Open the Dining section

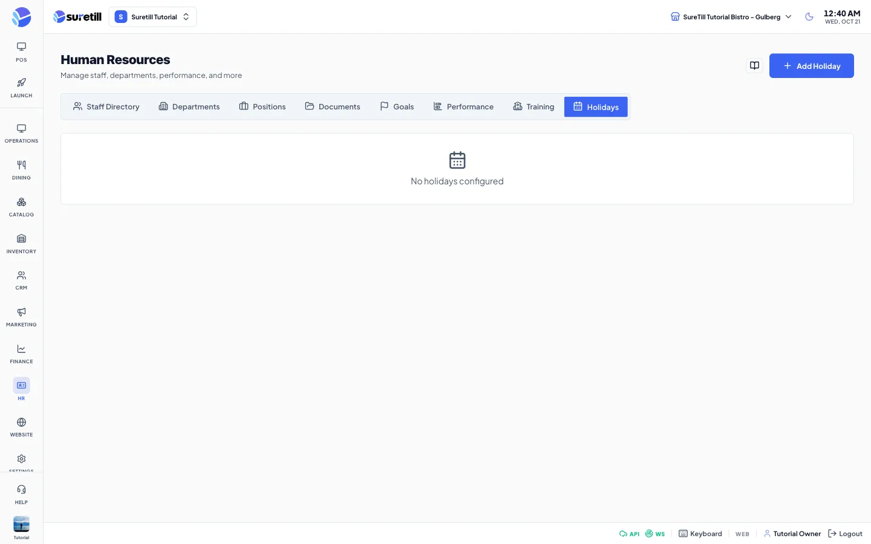21,170
